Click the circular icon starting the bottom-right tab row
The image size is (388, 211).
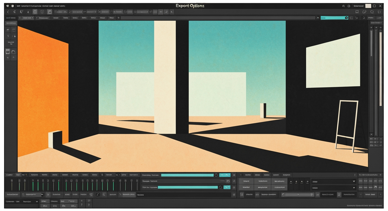point(241,175)
